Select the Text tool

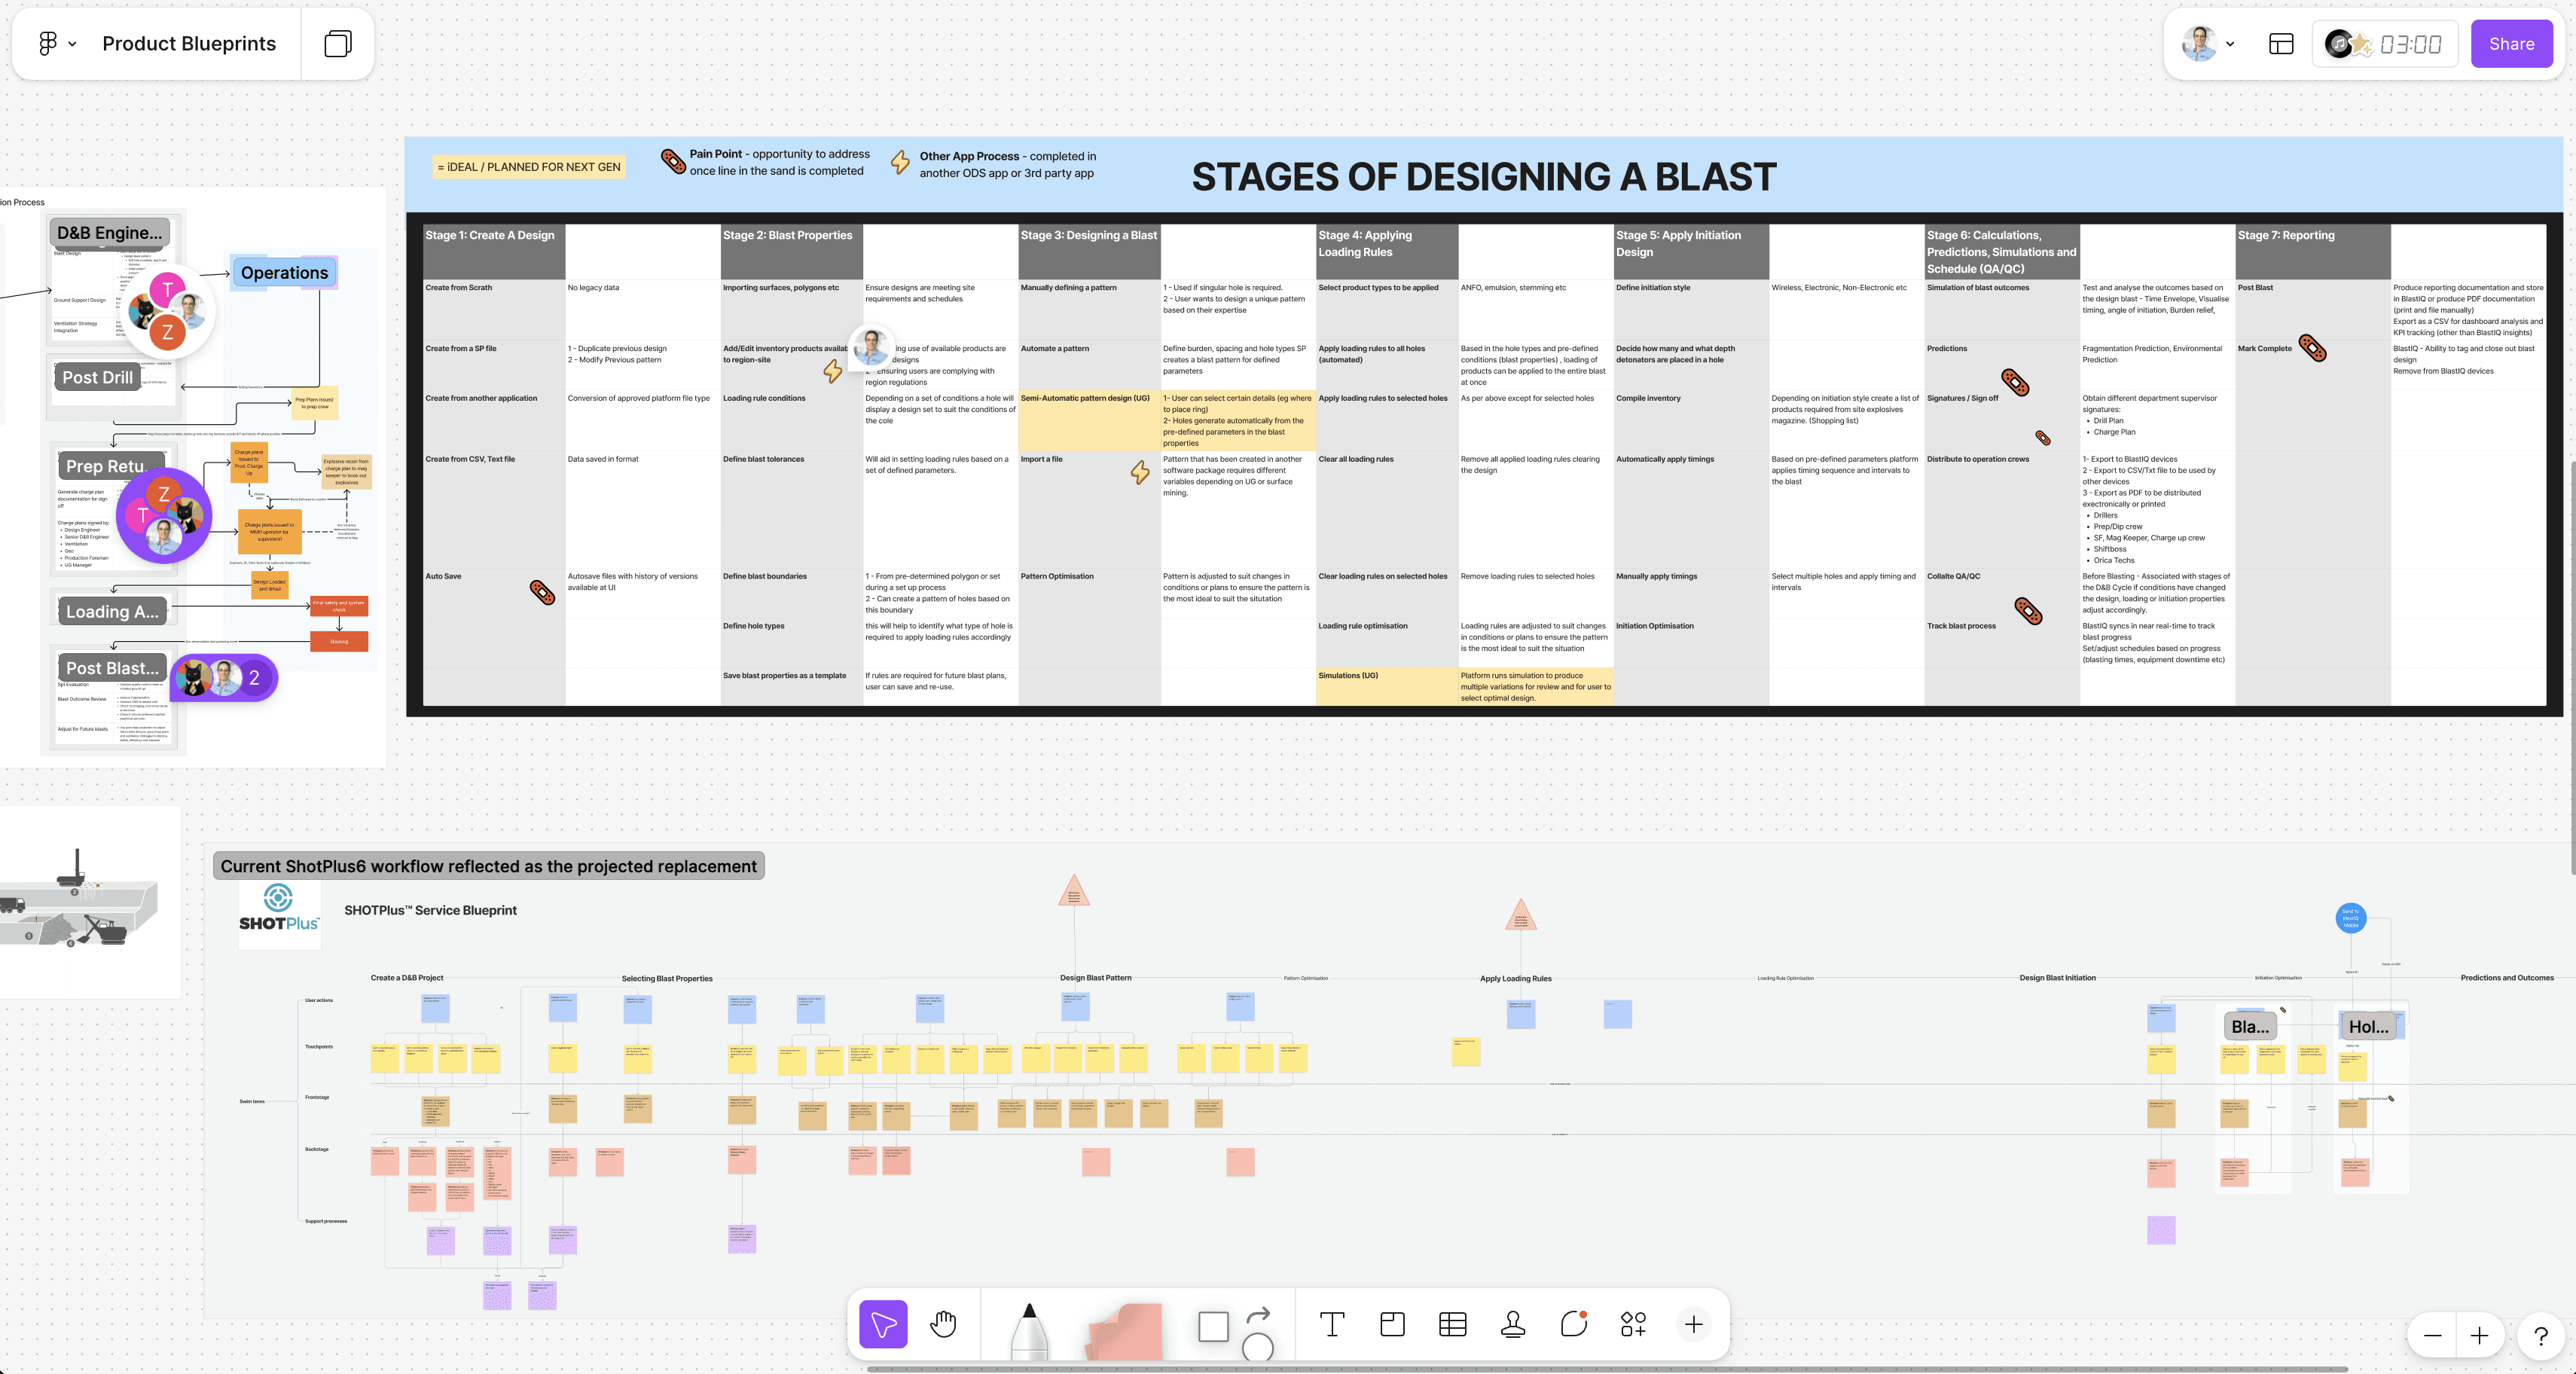[1331, 1324]
